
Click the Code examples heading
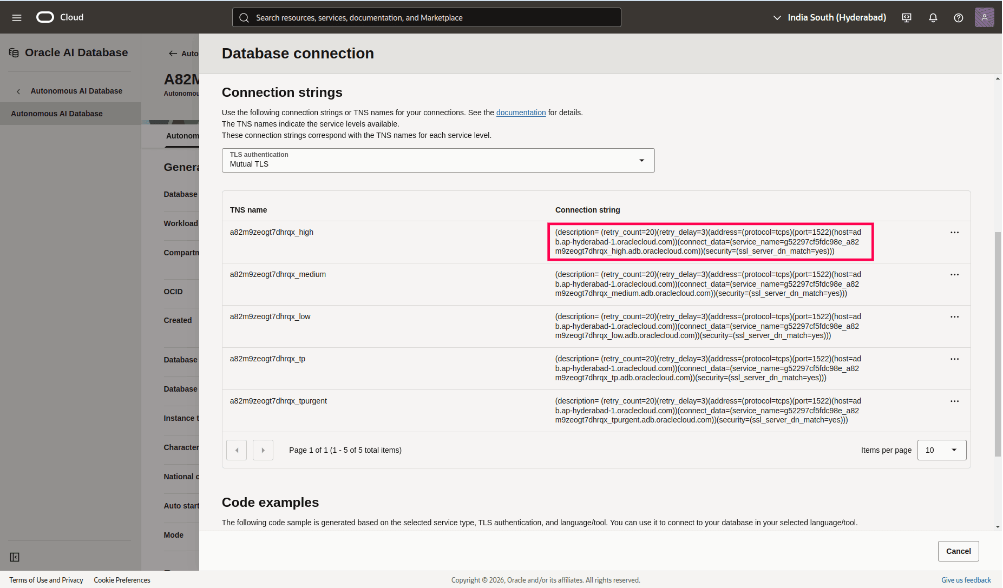click(x=270, y=503)
